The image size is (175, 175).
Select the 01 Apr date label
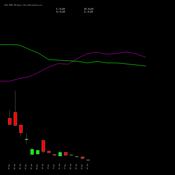coord(9,167)
